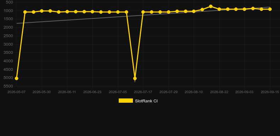Click the y-axis value 2500
Screen dimensions: 280x136
9,36
